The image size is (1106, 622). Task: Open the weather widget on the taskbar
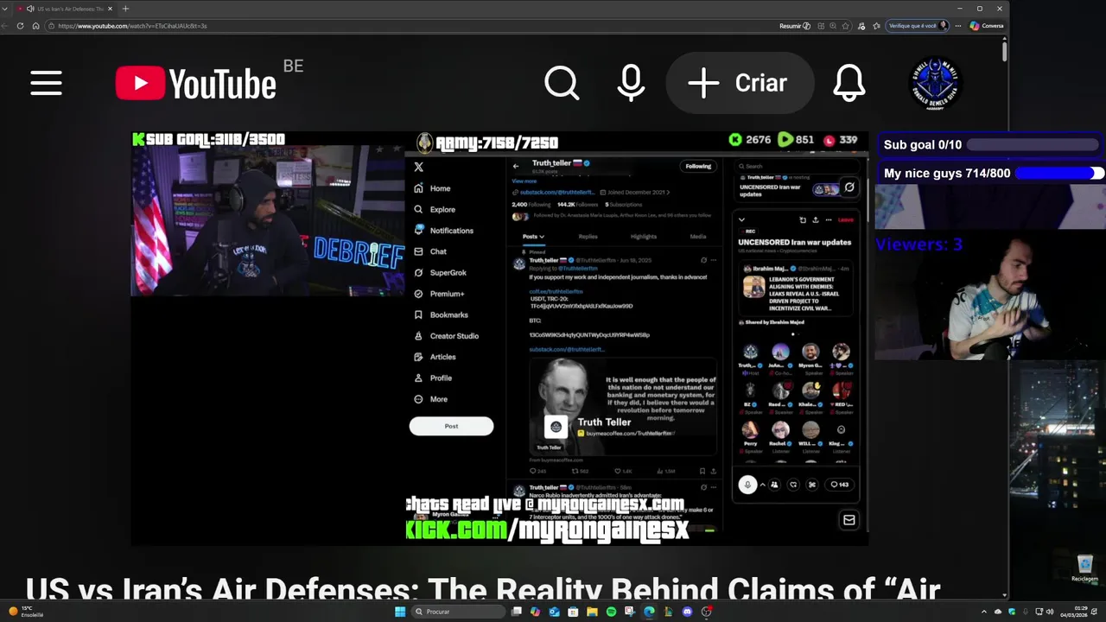click(26, 612)
